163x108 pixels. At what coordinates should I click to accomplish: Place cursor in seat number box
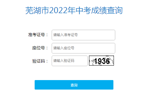(83, 48)
